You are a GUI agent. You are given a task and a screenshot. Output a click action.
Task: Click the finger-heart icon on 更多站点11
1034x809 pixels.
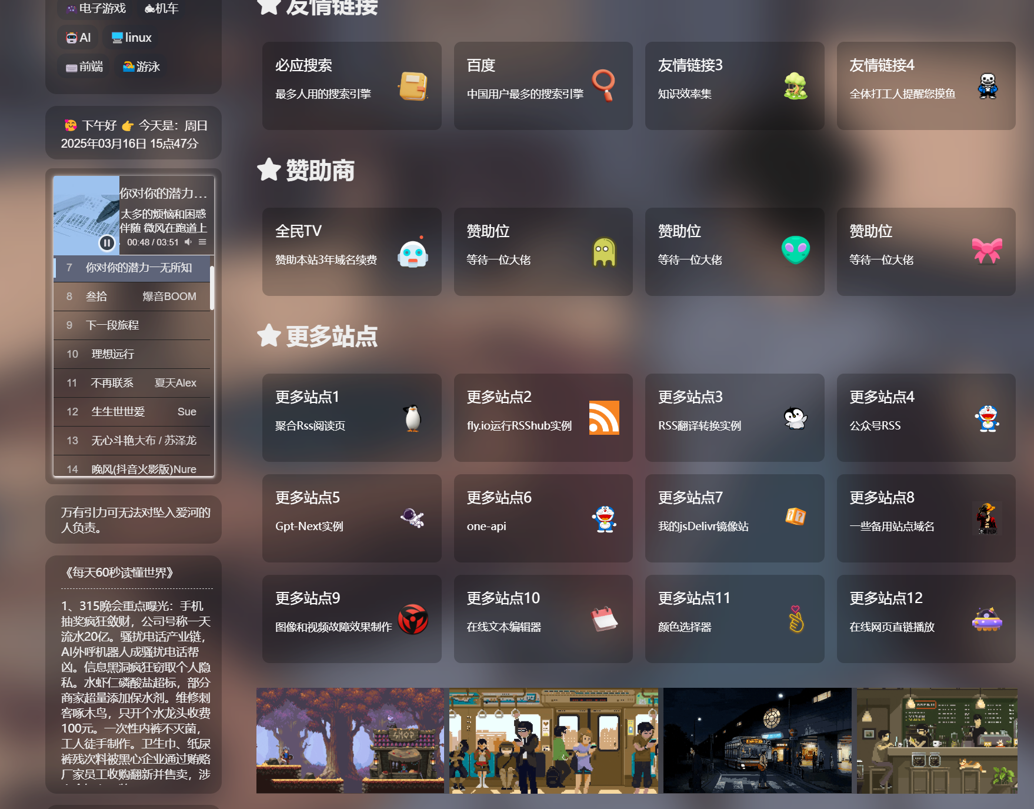pyautogui.click(x=796, y=619)
